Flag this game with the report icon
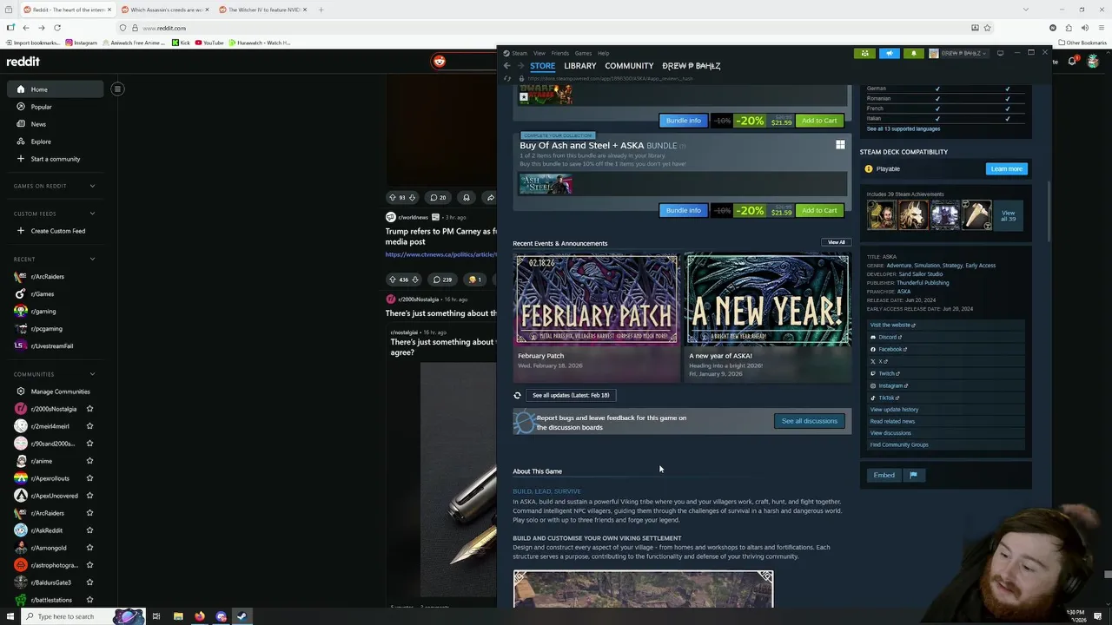1112x625 pixels. click(913, 475)
